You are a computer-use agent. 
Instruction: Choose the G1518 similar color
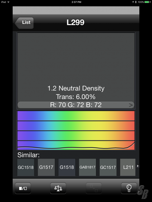click(67, 167)
